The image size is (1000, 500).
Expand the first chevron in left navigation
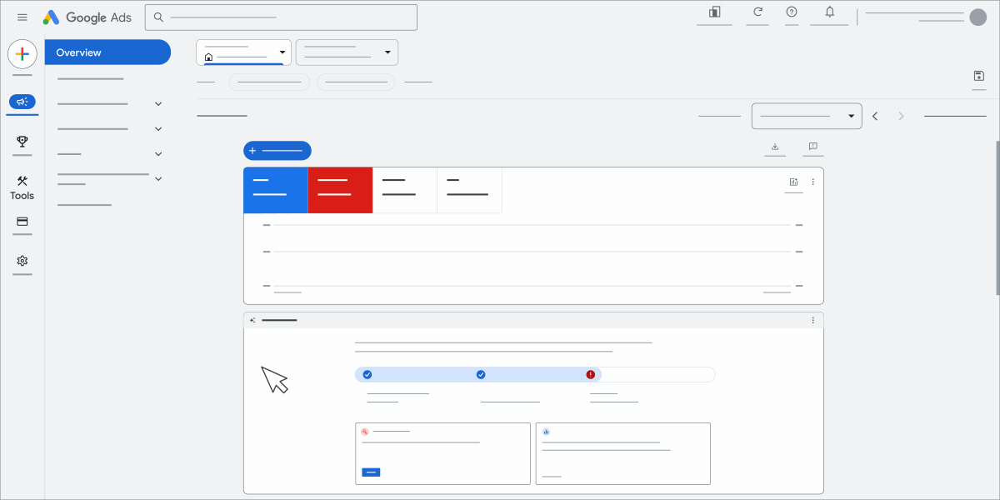click(158, 103)
